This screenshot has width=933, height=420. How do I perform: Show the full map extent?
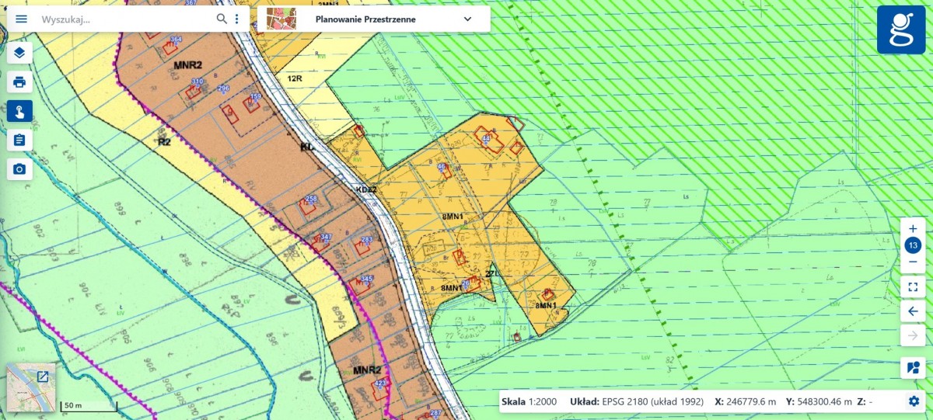[x=913, y=287]
